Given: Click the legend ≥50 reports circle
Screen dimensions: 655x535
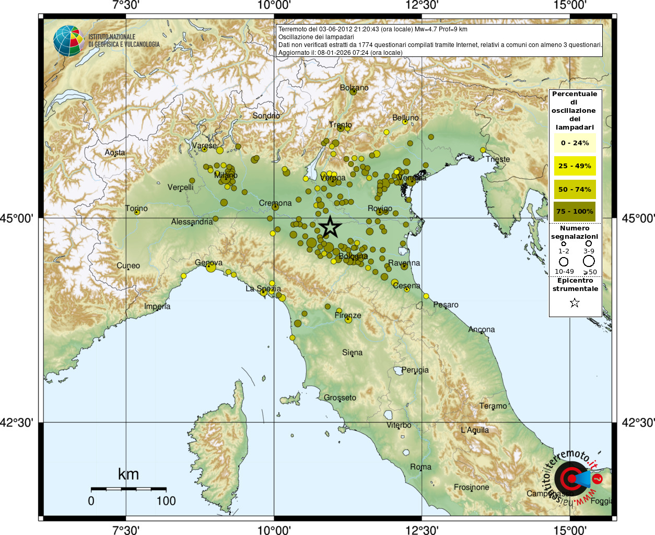Looking at the screenshot, I should click(x=589, y=261).
